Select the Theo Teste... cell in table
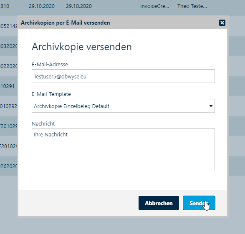 pyautogui.click(x=192, y=6)
